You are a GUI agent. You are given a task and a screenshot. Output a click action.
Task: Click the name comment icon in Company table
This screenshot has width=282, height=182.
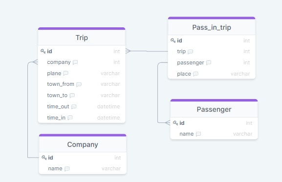point(67,169)
